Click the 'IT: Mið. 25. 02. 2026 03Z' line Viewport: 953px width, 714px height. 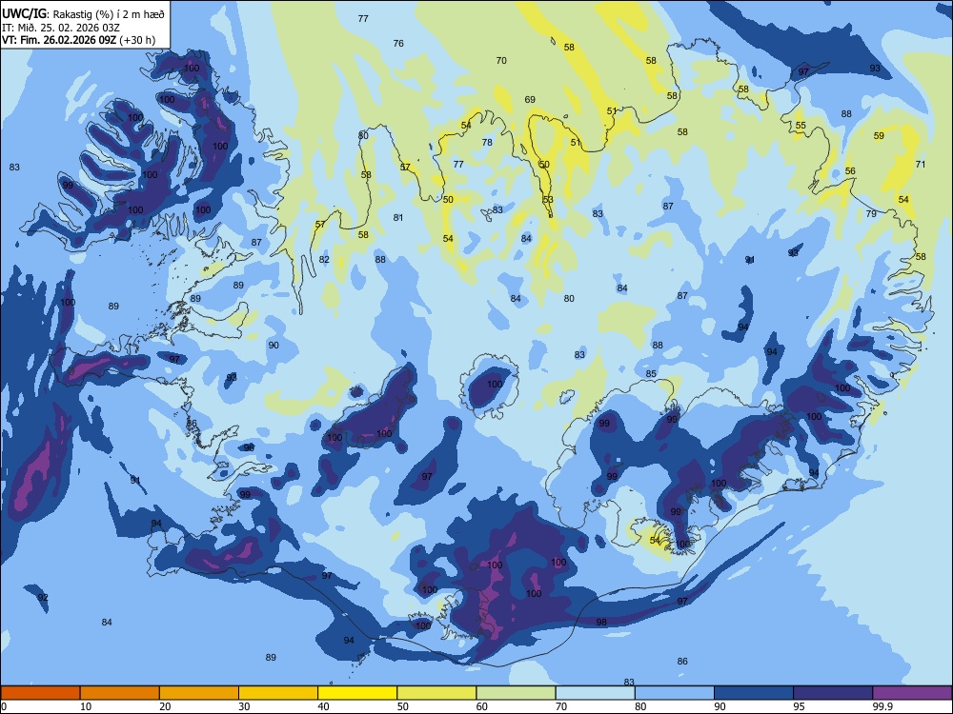[x=62, y=28]
